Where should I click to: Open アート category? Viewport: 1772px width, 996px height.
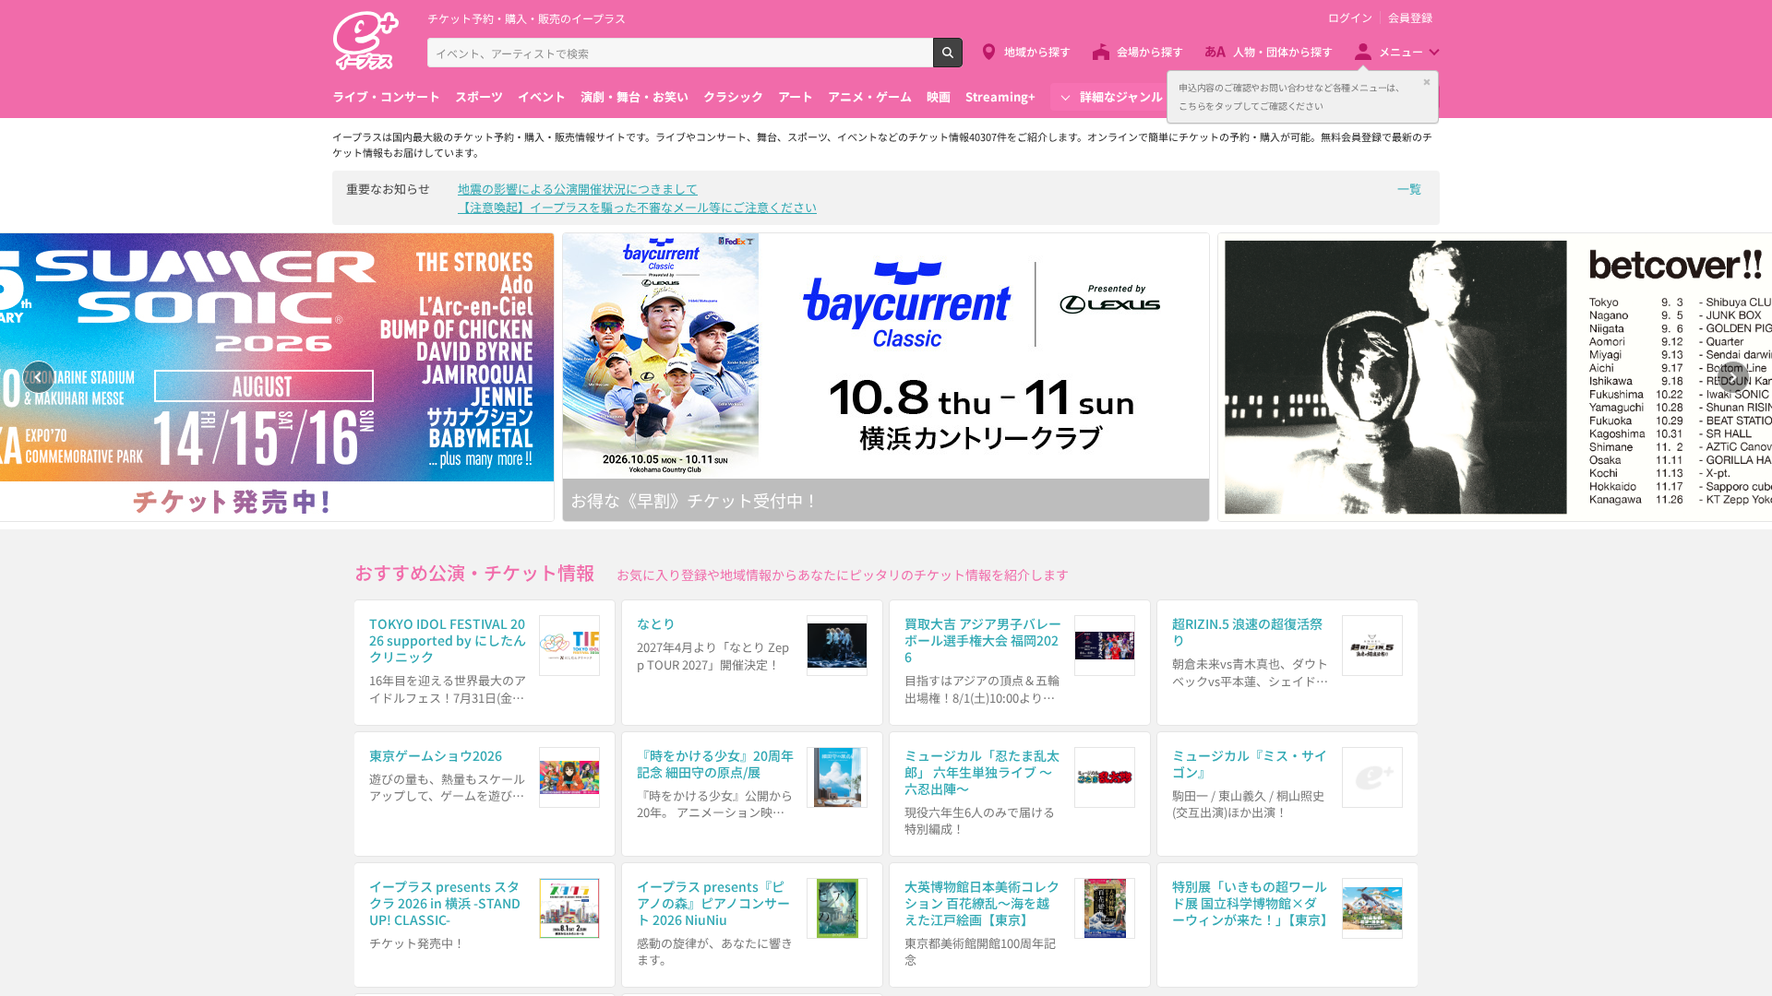[x=795, y=97]
